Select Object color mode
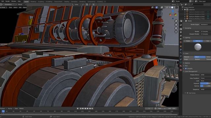Viewport: 211px width, 118px height. tap(200, 57)
